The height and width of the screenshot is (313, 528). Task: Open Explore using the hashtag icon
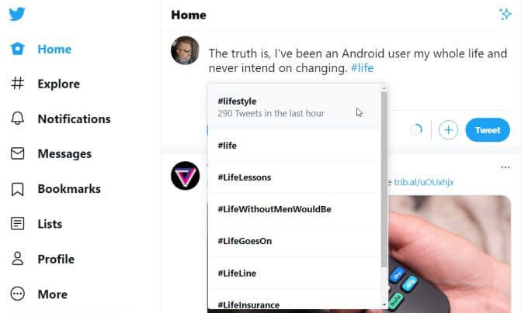[x=18, y=84]
